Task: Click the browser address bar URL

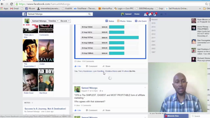Action: pyautogui.click(x=45, y=4)
